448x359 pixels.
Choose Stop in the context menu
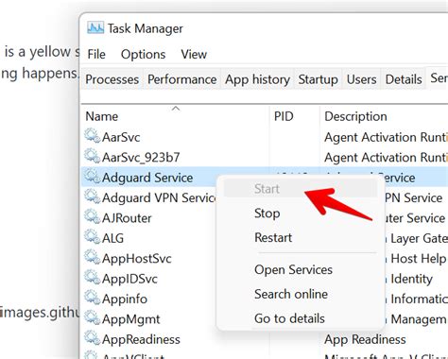click(301, 214)
